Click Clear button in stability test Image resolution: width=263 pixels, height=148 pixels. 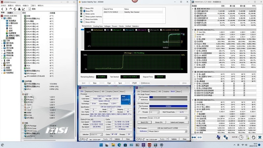tap(109, 83)
